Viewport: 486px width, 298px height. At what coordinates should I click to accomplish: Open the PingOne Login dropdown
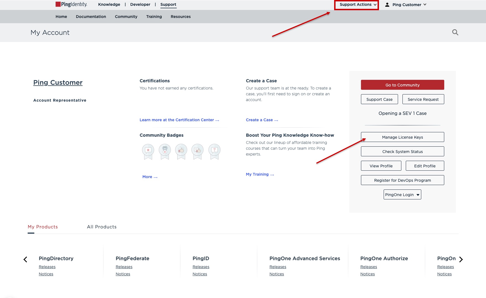click(x=402, y=195)
